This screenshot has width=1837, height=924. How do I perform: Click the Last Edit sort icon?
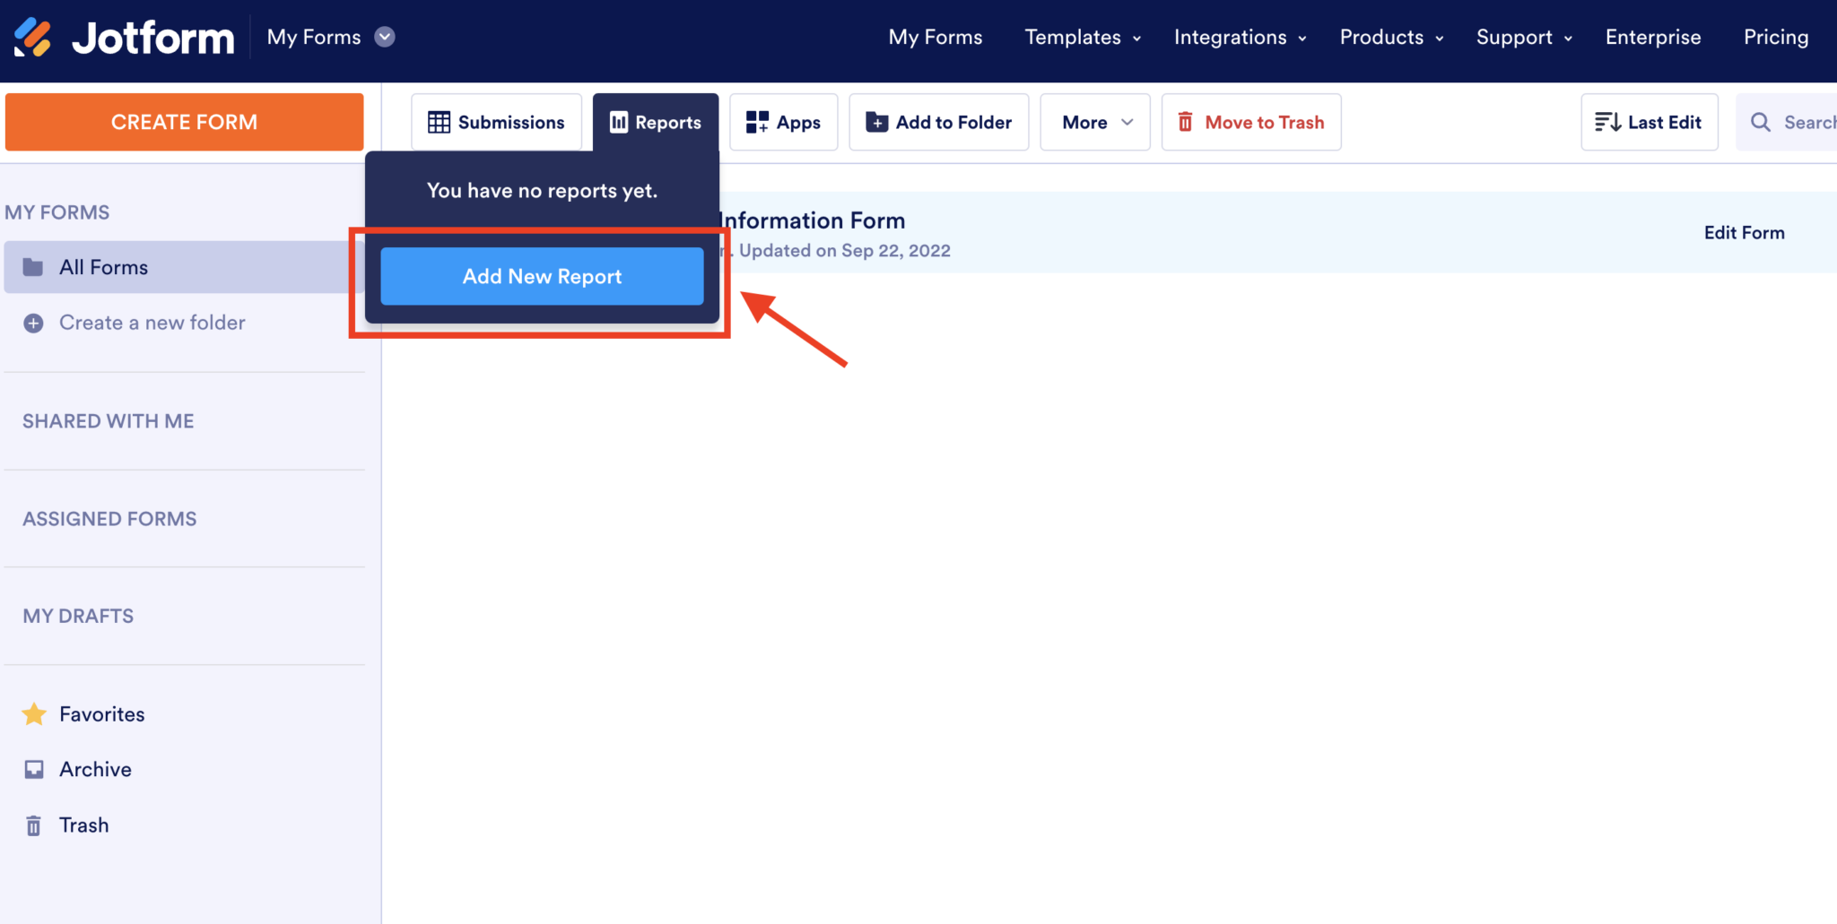point(1607,122)
